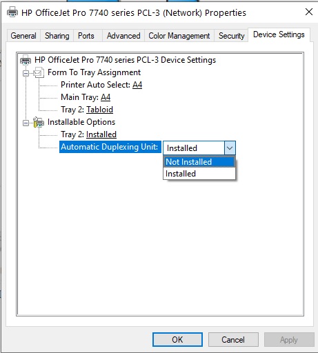Viewport: 318px width, 353px height.
Task: Open the Automatic Duplexing Unit dropdown arrow
Action: [230, 148]
